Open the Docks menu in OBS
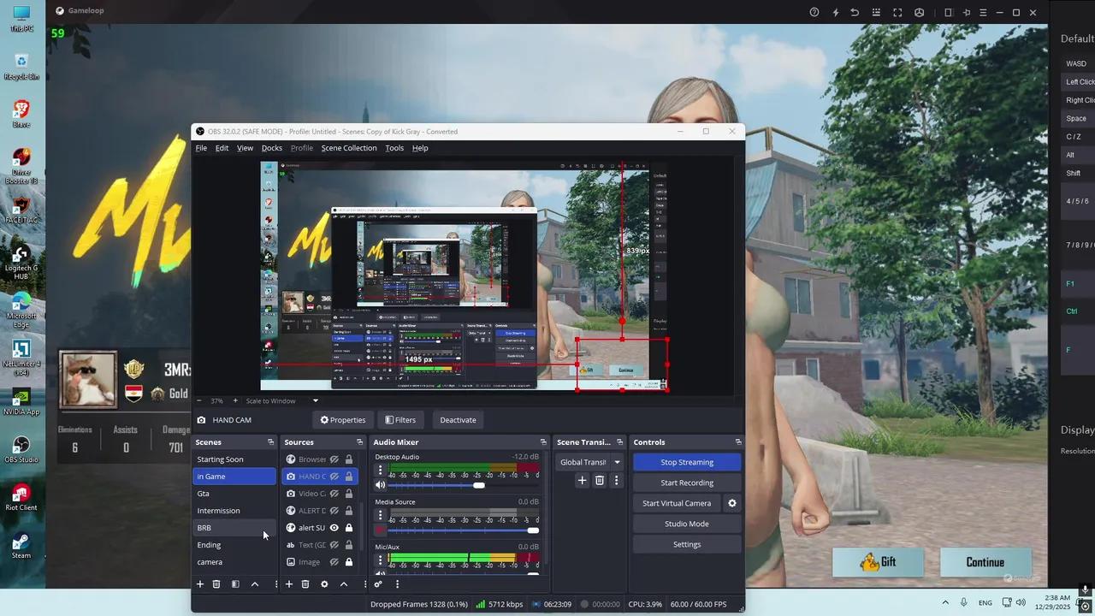 click(x=271, y=147)
